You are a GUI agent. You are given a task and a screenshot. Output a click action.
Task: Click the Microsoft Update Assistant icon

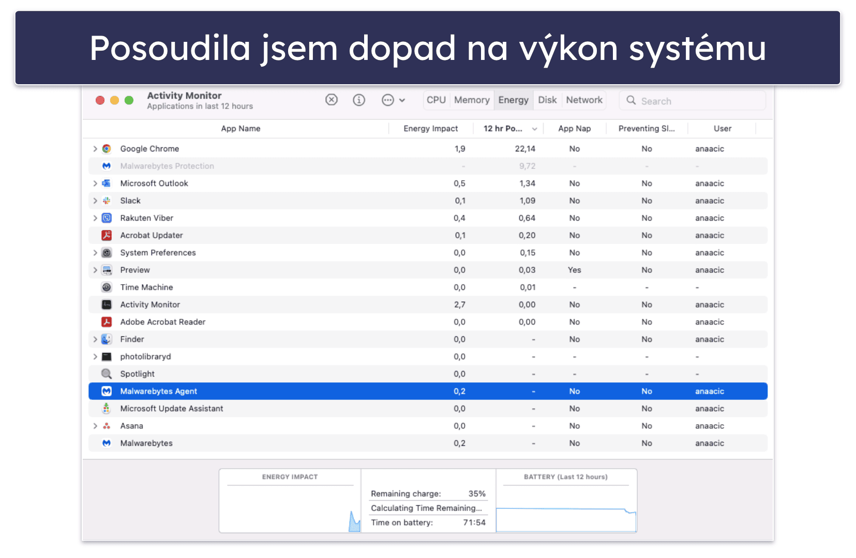pyautogui.click(x=107, y=408)
